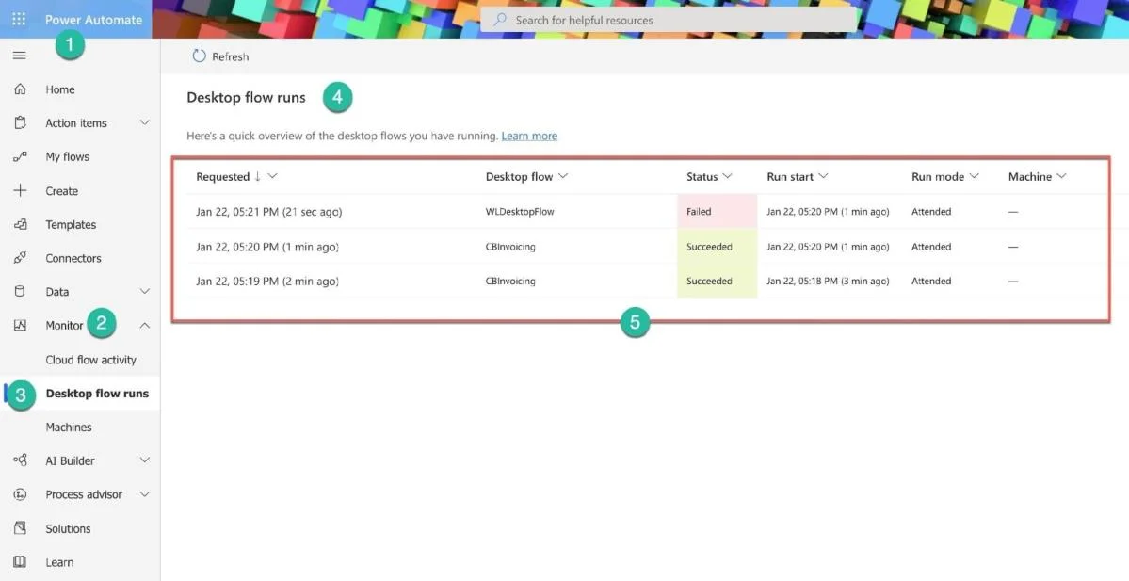Click Succeeded status for 05:19 PM run
The image size is (1129, 581).
coord(718,281)
